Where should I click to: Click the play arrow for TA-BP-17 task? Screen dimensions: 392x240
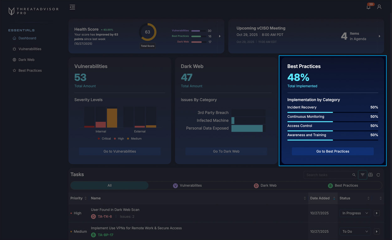pos(377,232)
